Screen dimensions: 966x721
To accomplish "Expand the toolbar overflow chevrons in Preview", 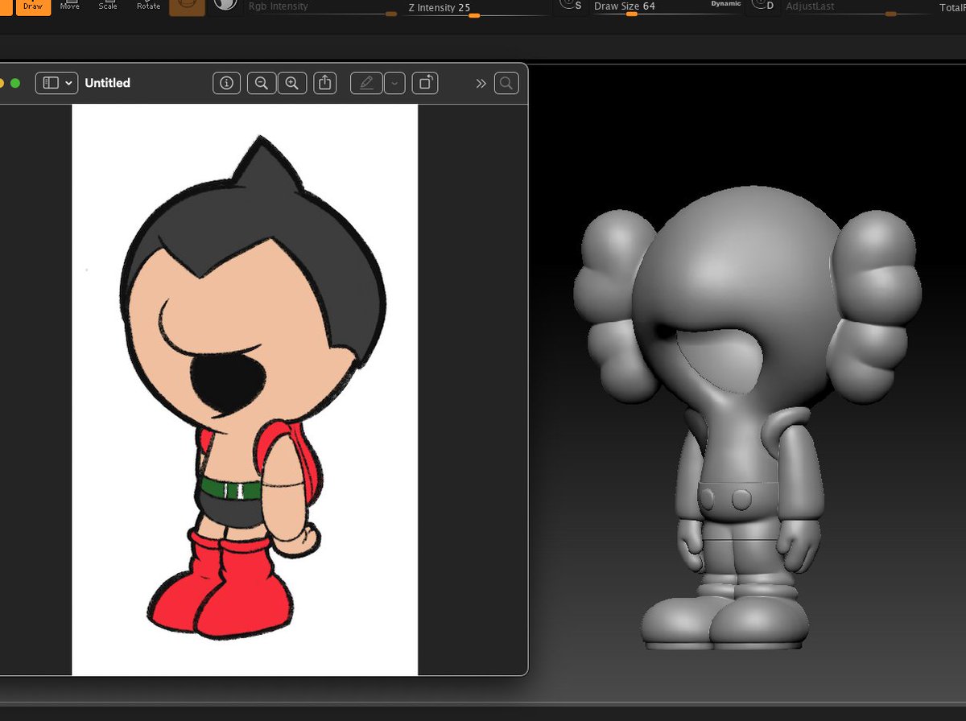I will (x=481, y=83).
